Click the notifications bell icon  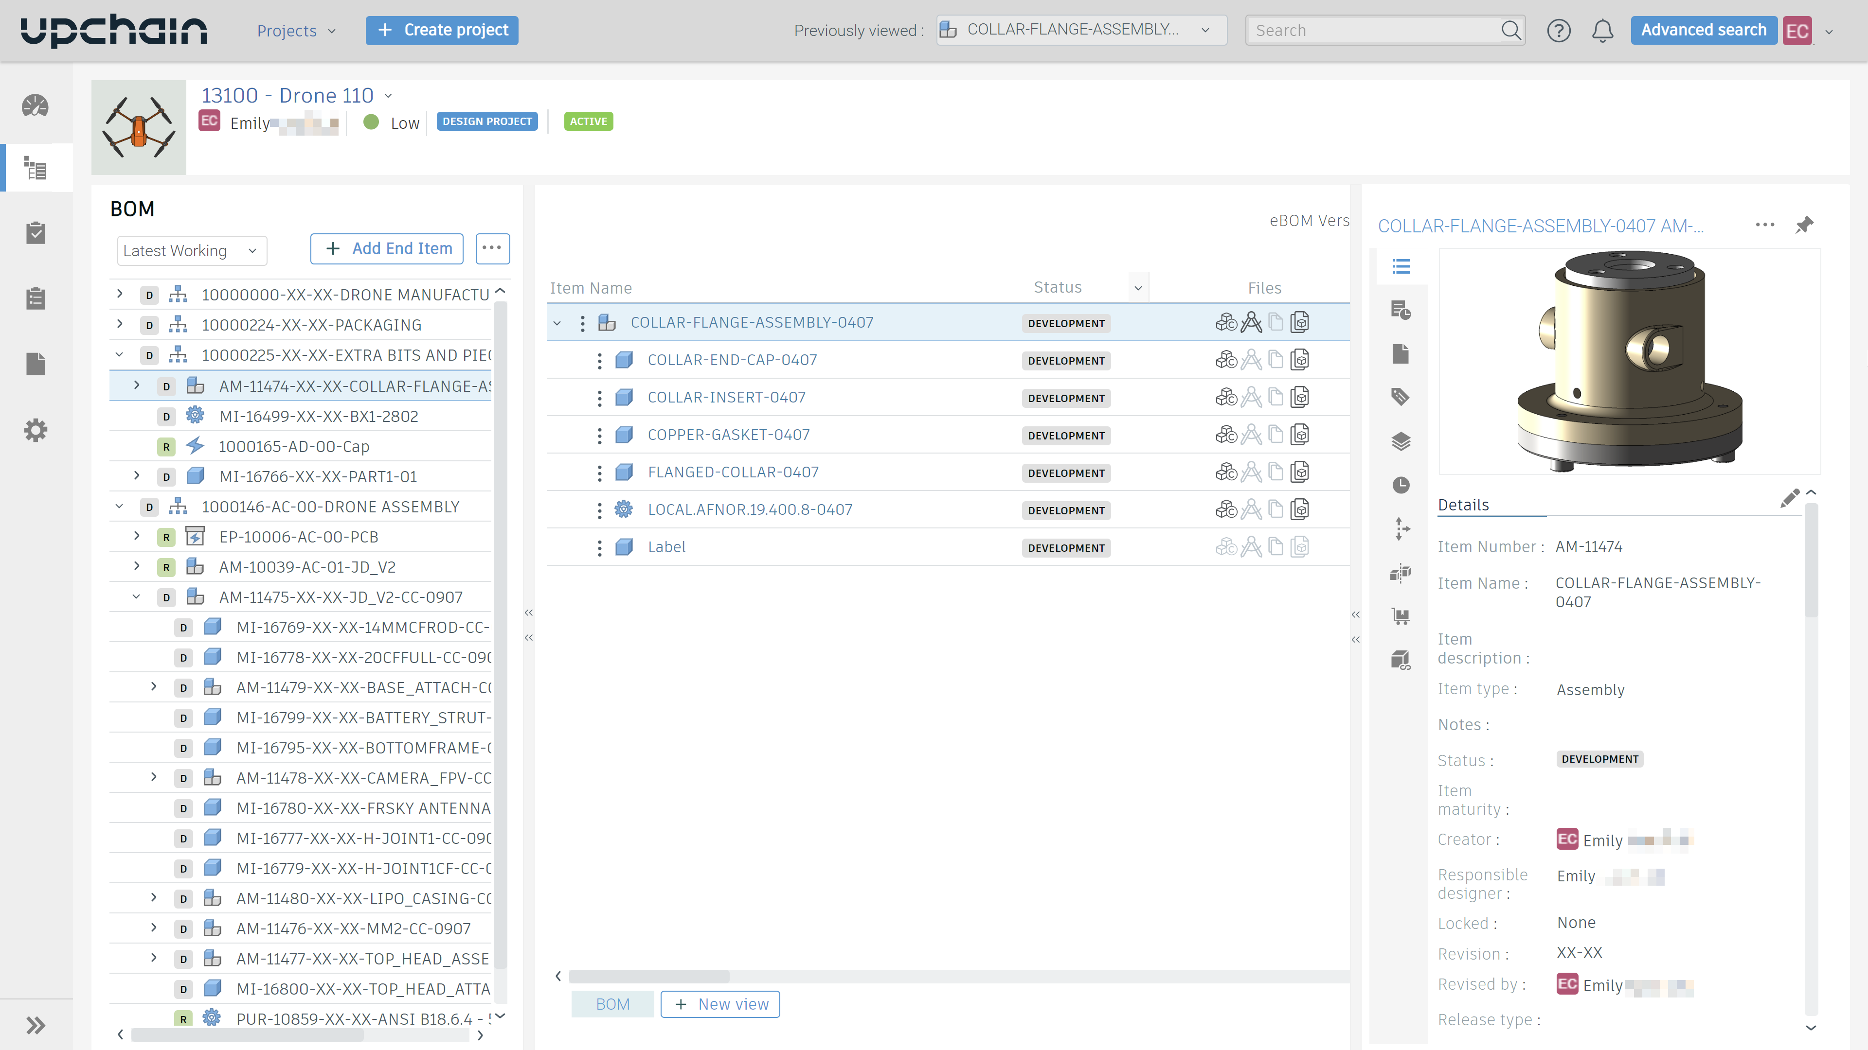(x=1602, y=31)
